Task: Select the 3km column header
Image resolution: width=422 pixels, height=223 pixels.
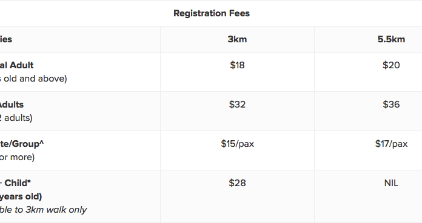Action: (237, 39)
